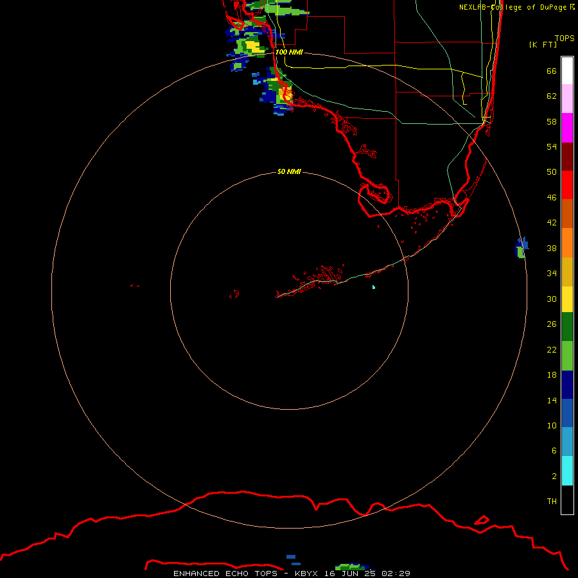Click the bright red 50 kft swatch
Image resolution: width=578 pixels, height=578 pixels.
pyautogui.click(x=567, y=185)
